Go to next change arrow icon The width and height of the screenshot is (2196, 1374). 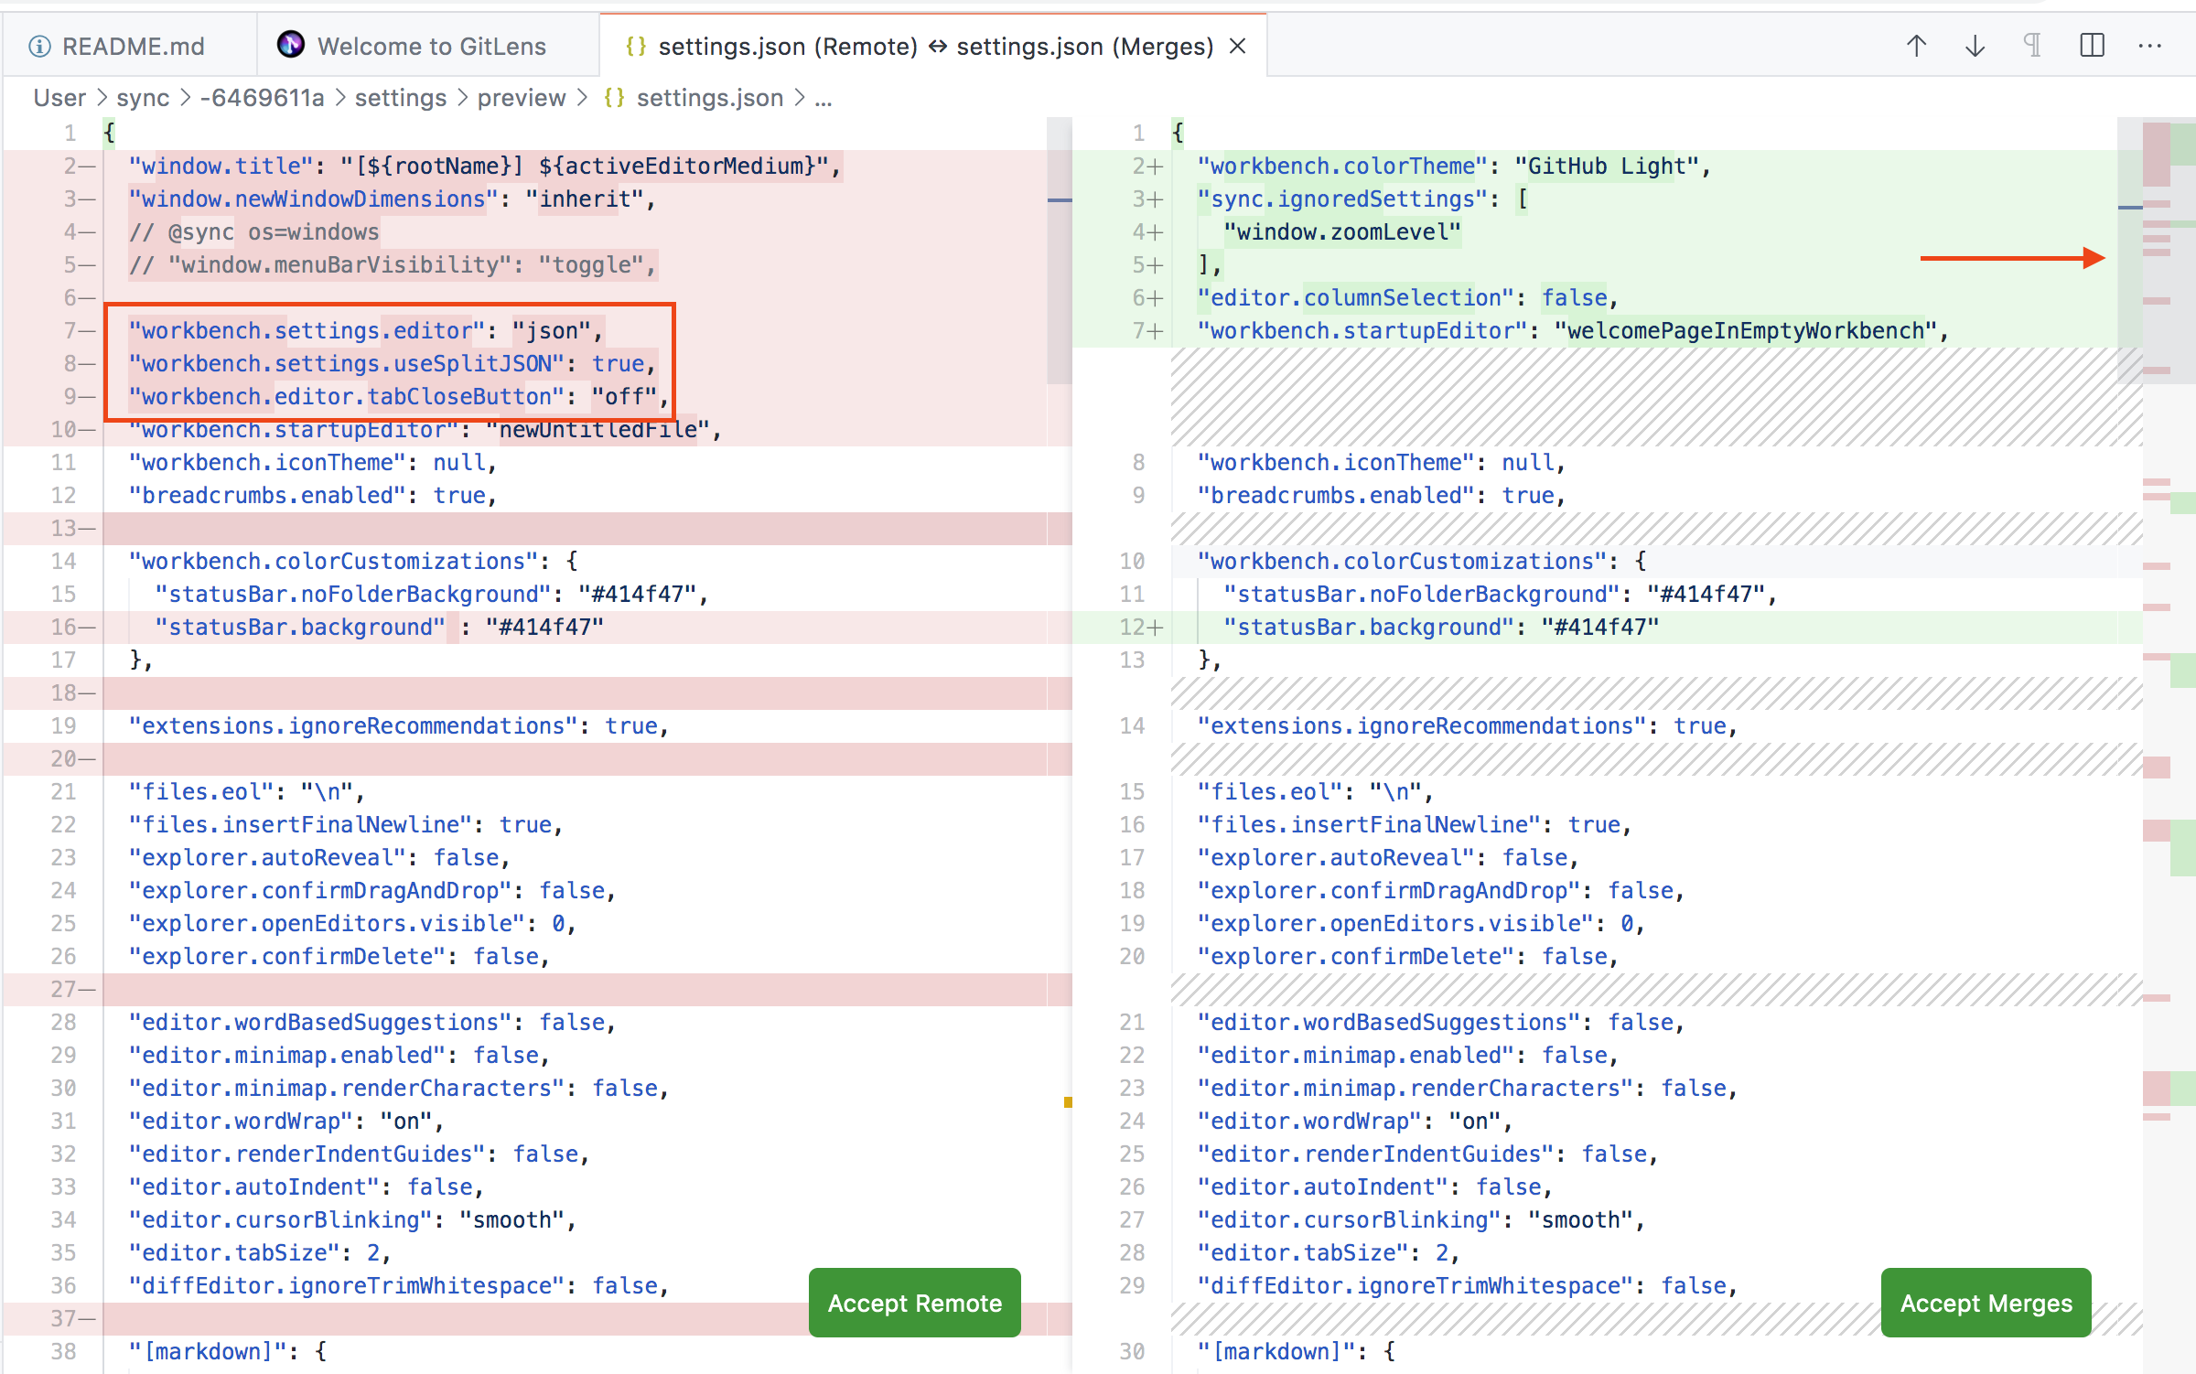(x=1975, y=46)
